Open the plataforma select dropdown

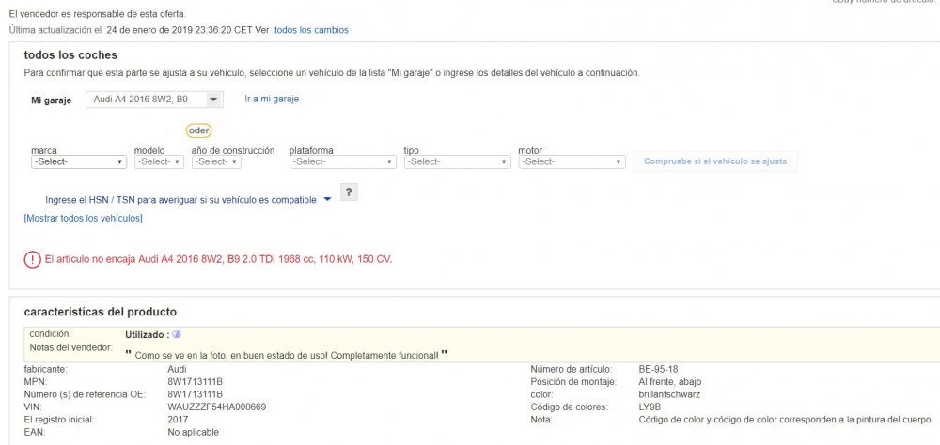[x=342, y=161]
